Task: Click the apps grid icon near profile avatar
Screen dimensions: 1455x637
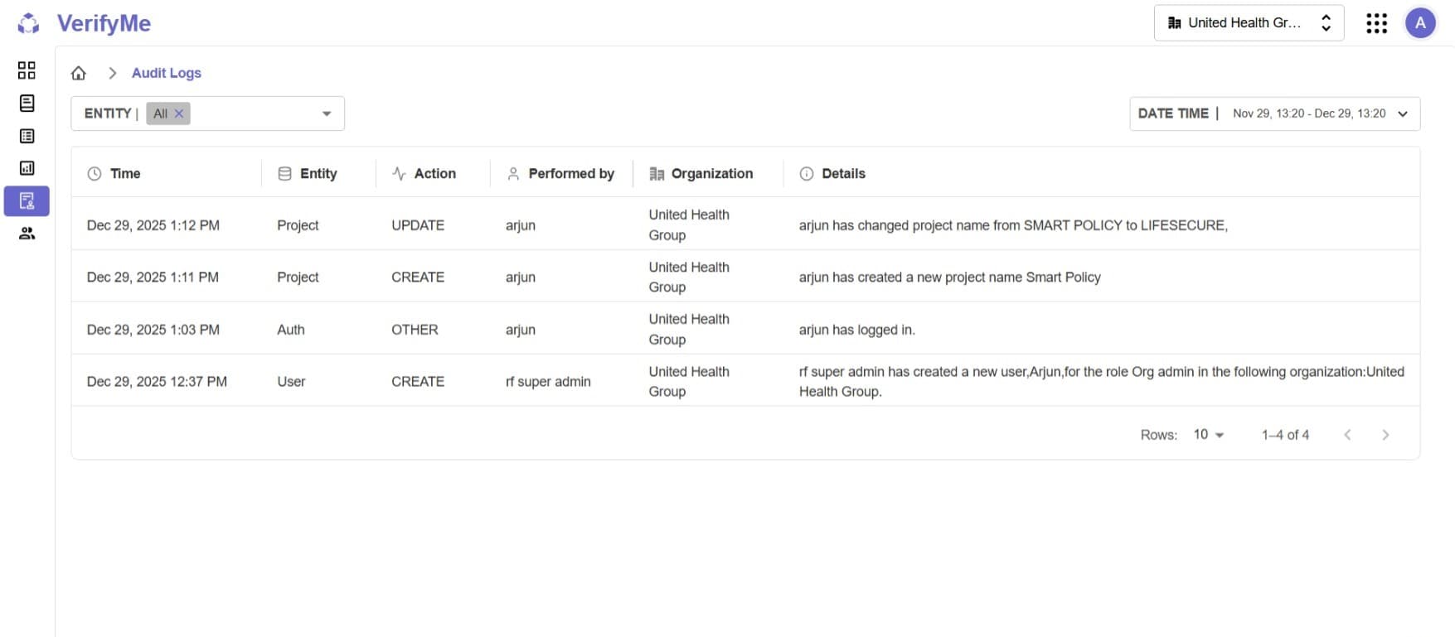Action: pyautogui.click(x=1375, y=22)
